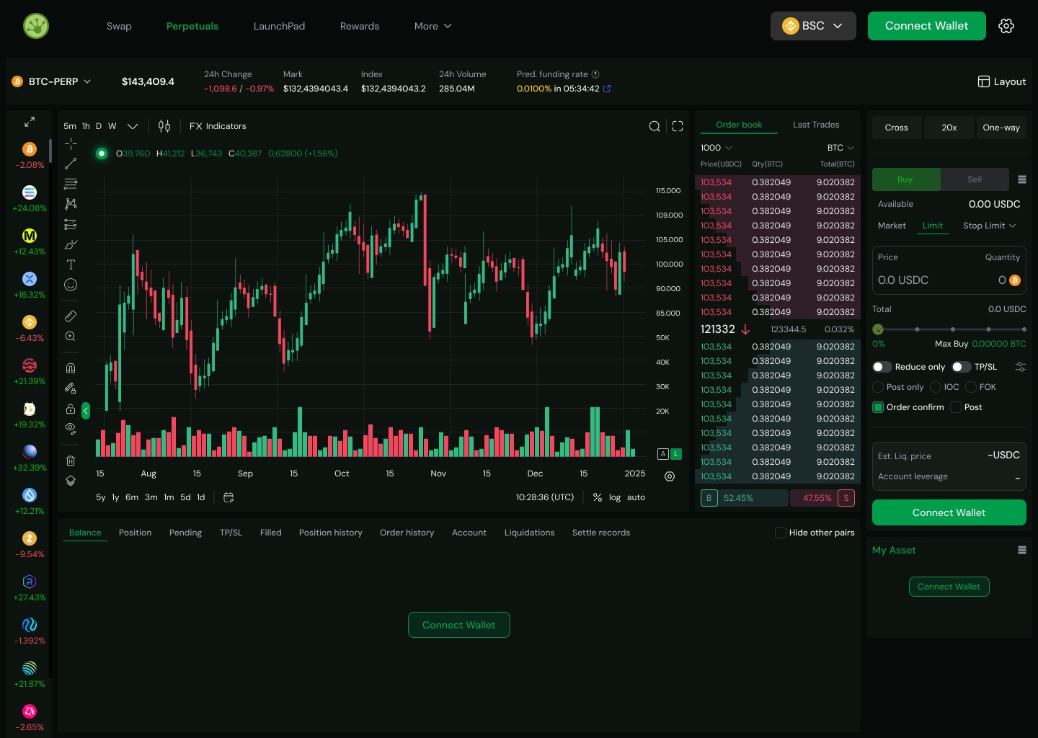The image size is (1038, 738).
Task: Uncheck the Order confirm checkbox
Action: point(878,407)
